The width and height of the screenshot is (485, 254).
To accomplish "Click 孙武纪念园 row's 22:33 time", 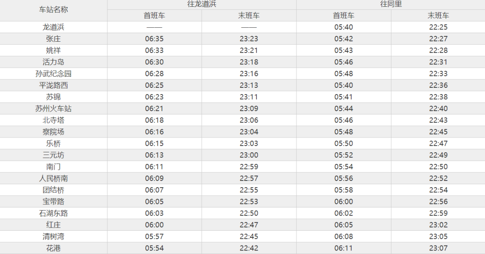I will pyautogui.click(x=438, y=74).
